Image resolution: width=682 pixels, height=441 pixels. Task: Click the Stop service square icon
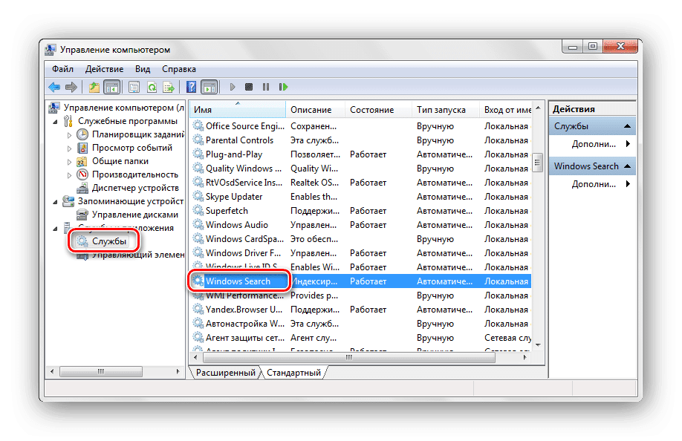click(249, 88)
